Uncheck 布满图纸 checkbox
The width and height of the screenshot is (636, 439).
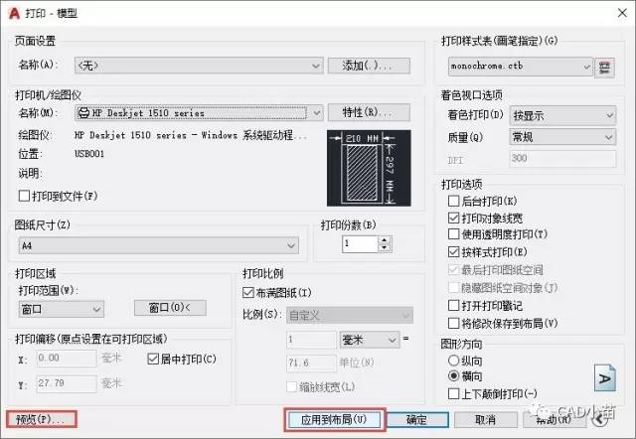pyautogui.click(x=247, y=293)
